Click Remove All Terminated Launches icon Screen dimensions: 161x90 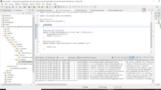[x=118, y=57]
